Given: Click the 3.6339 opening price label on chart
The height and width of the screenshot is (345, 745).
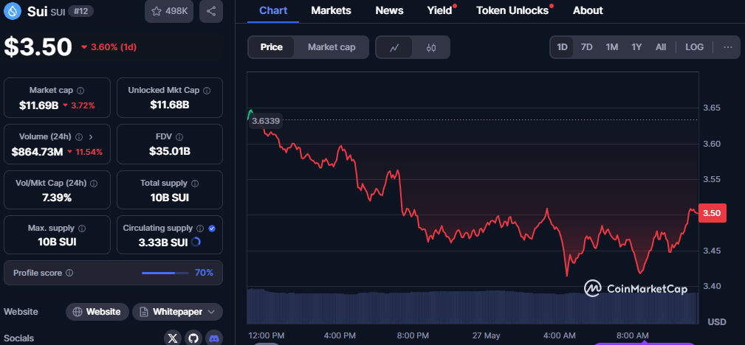Looking at the screenshot, I should click(x=266, y=121).
